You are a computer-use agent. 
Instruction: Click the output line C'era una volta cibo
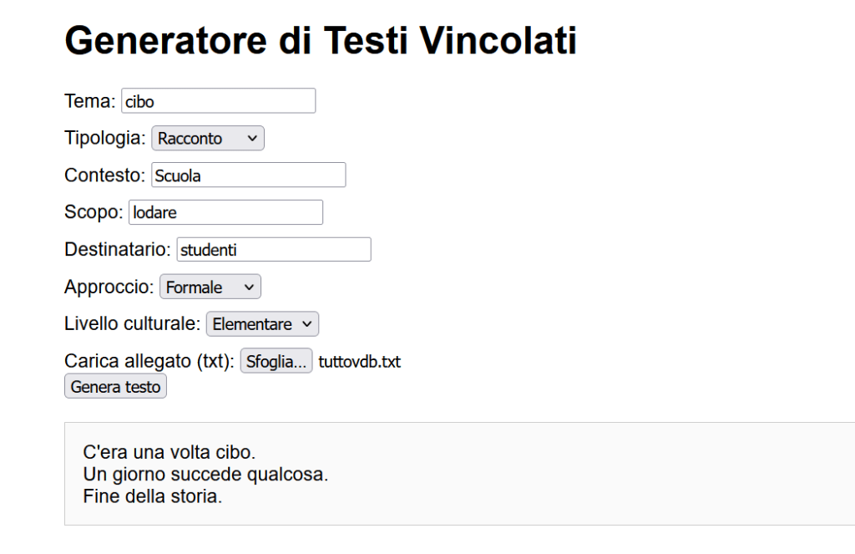169,453
